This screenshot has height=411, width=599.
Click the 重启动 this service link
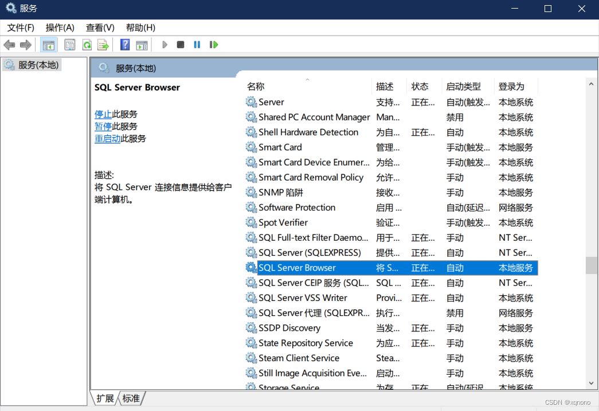(x=107, y=139)
